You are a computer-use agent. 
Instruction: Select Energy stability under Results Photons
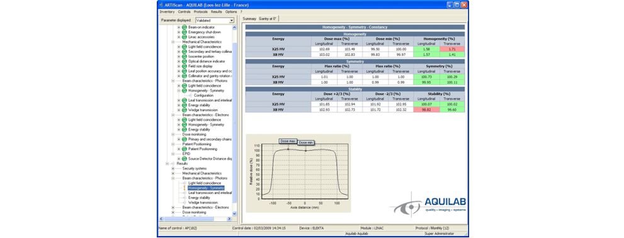(199, 198)
